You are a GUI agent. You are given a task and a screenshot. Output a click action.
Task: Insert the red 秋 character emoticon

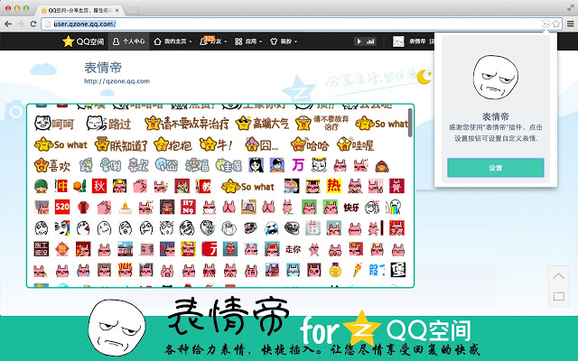coord(99,186)
